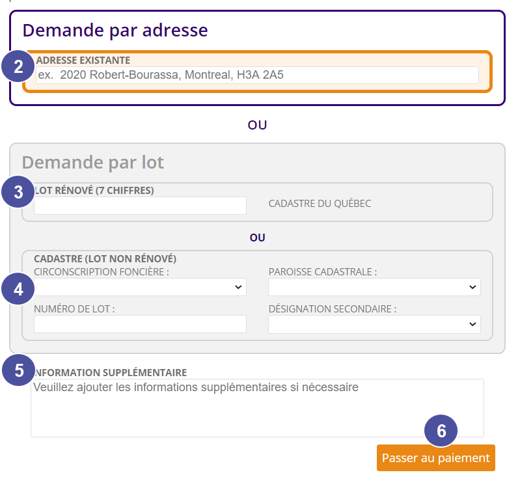Click the Information supplémentaire label
Screen dimensions: 520x479
click(x=111, y=373)
